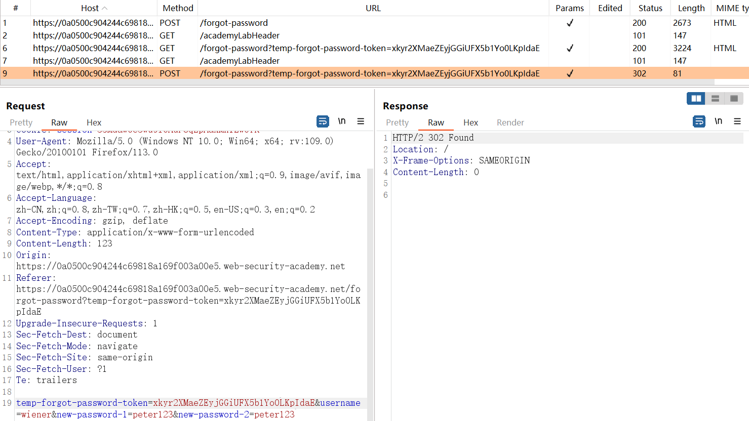The image size is (749, 421).
Task: Click the Params checkmark in row 6
Action: pyautogui.click(x=570, y=48)
